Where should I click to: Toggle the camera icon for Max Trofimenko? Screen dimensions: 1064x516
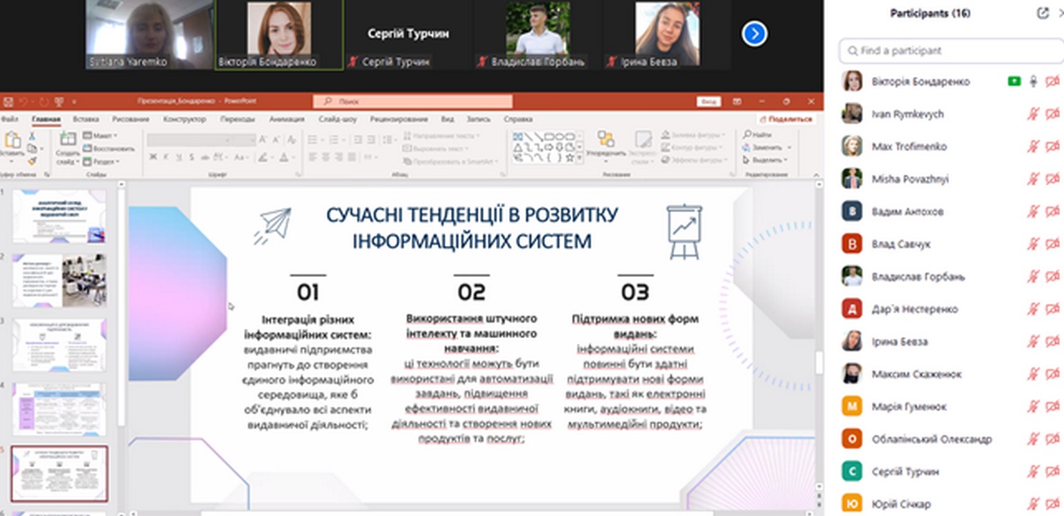pyautogui.click(x=1052, y=147)
